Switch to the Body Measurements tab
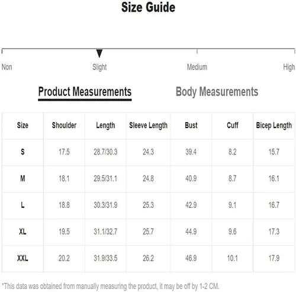The image size is (296, 292). [x=217, y=92]
